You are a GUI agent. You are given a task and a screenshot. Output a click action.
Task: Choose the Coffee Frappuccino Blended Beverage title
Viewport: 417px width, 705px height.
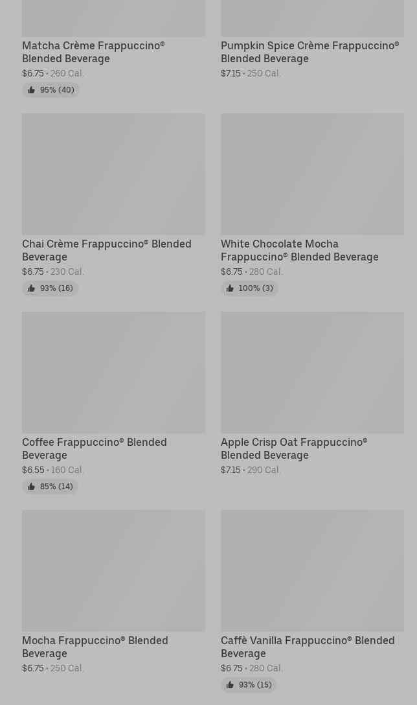tap(94, 448)
